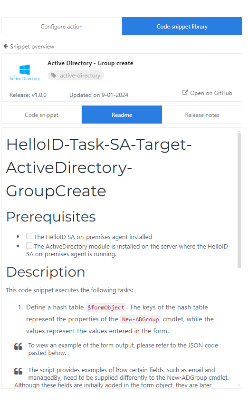The height and width of the screenshot is (404, 248).
Task: Click the Active Directory - Group create title
Action: (90, 63)
